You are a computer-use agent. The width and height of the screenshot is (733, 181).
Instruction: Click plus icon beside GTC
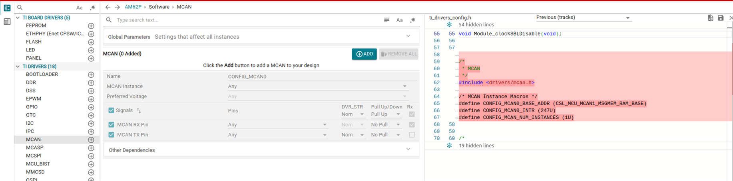pos(91,115)
